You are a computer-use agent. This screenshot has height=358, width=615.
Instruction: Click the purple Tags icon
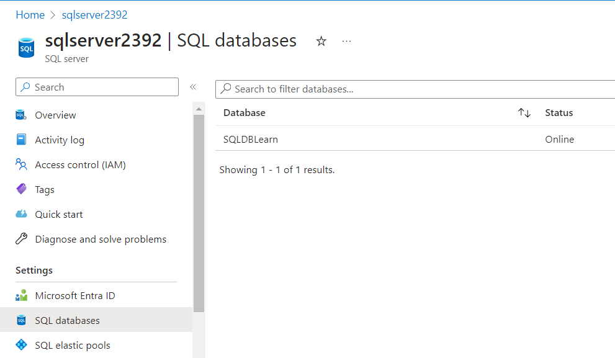click(21, 189)
